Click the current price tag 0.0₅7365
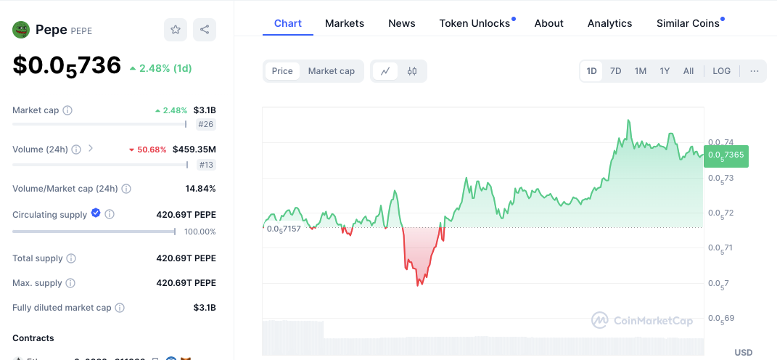Screen dimensions: 777x360 tap(726, 155)
